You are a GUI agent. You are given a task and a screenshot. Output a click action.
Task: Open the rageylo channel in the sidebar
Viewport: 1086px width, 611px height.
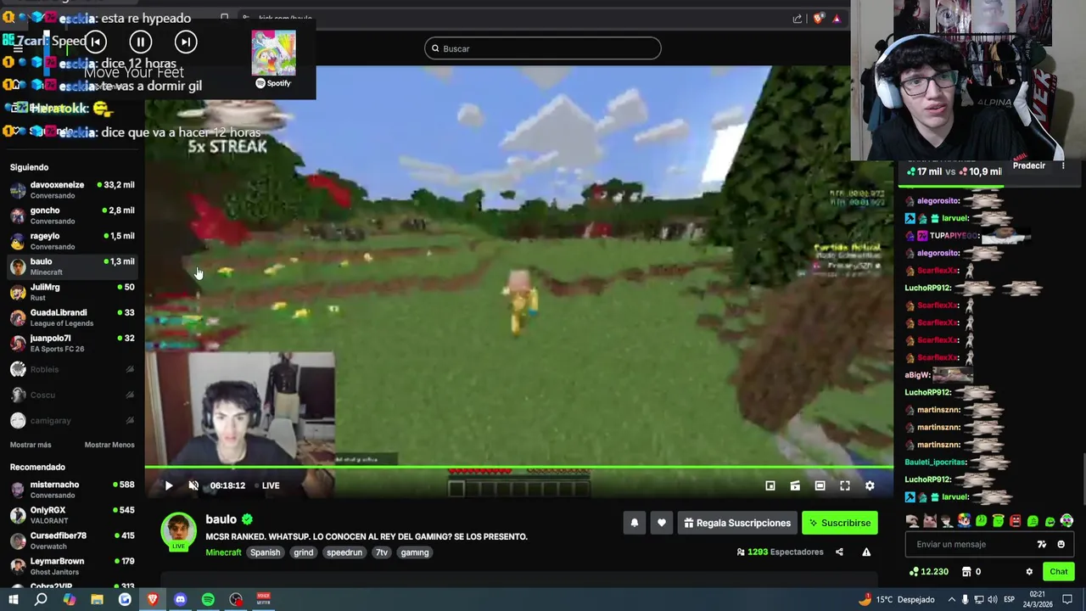[72, 240]
